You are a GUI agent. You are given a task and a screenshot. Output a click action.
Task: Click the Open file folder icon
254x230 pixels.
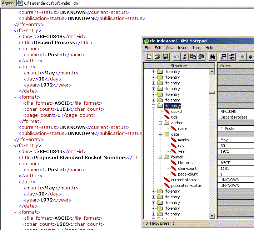point(157,57)
